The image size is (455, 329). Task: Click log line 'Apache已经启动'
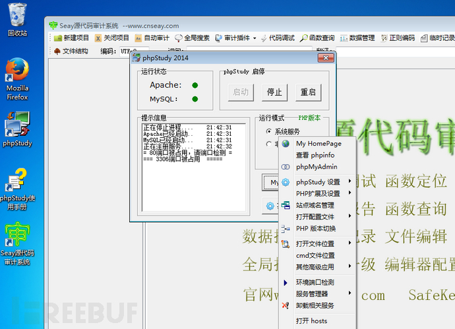[187, 134]
